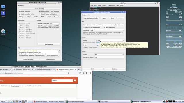Open ROXTerm View menu
The image size is (184, 103).
(x=99, y=5)
